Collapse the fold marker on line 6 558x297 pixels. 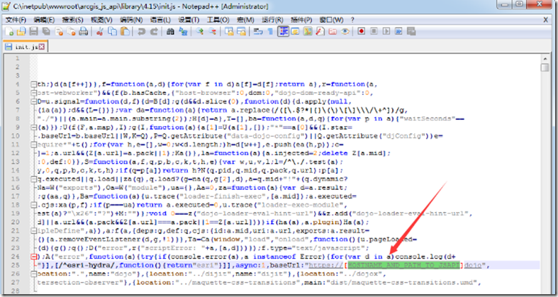pyautogui.click(x=34, y=101)
